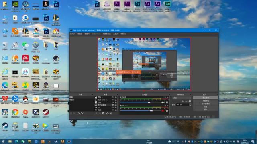Click the audio mixer vertical scrollbar
Image resolution: width=257 pixels, height=144 pixels.
point(170,105)
